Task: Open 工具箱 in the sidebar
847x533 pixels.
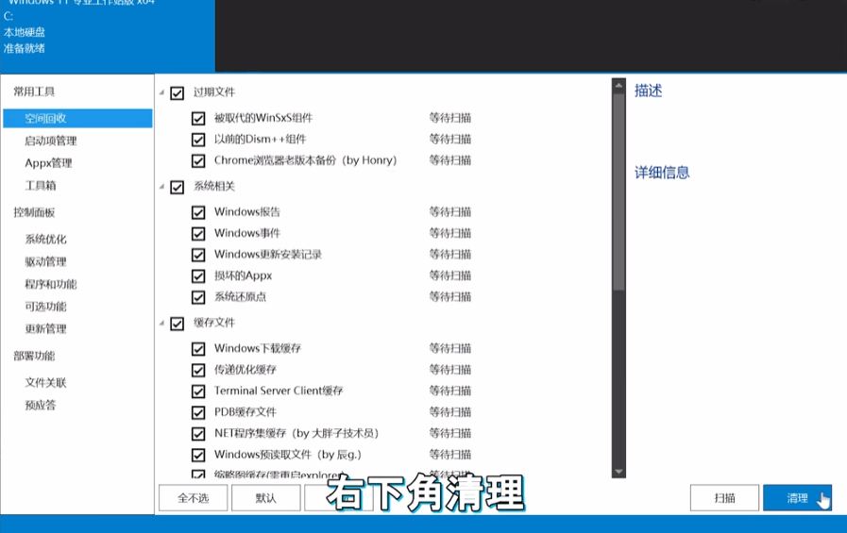Action: (x=41, y=186)
